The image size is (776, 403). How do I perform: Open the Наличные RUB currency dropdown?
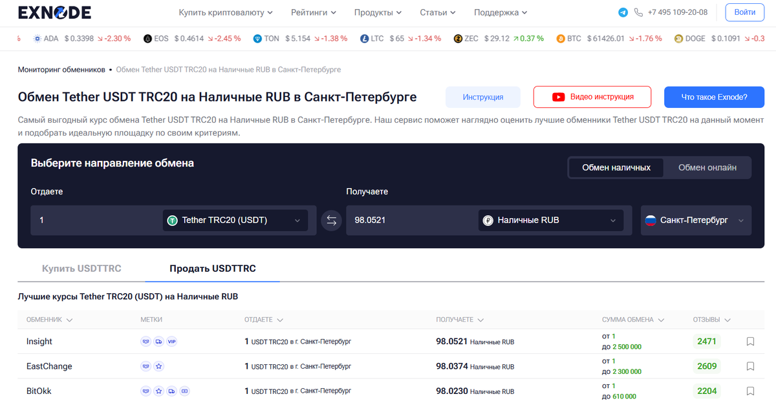(551, 220)
